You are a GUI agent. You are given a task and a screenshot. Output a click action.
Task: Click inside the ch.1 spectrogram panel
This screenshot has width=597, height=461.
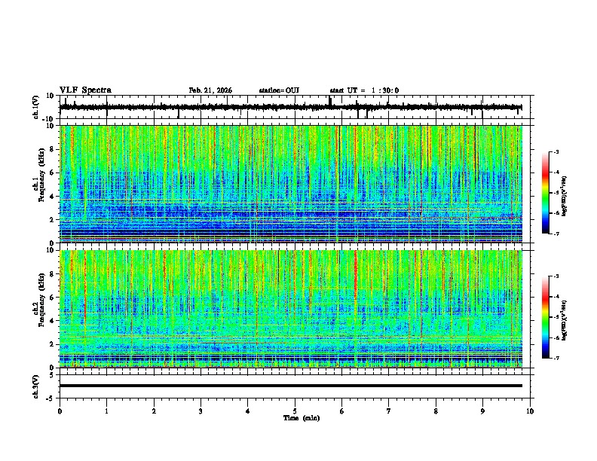click(291, 184)
